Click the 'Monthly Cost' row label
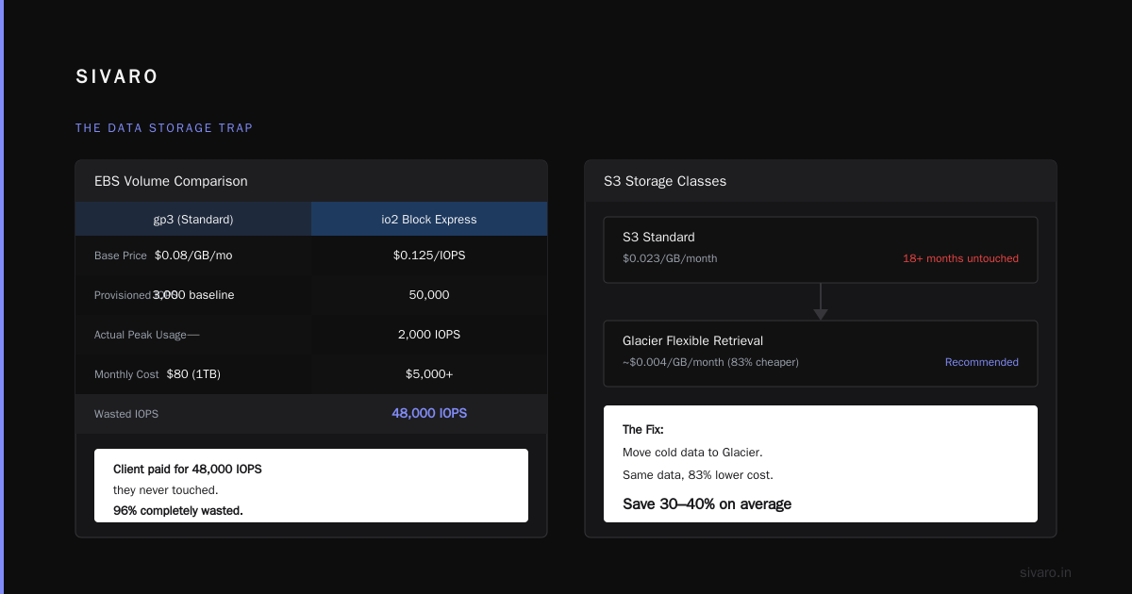Image resolution: width=1132 pixels, height=594 pixels. (x=126, y=374)
